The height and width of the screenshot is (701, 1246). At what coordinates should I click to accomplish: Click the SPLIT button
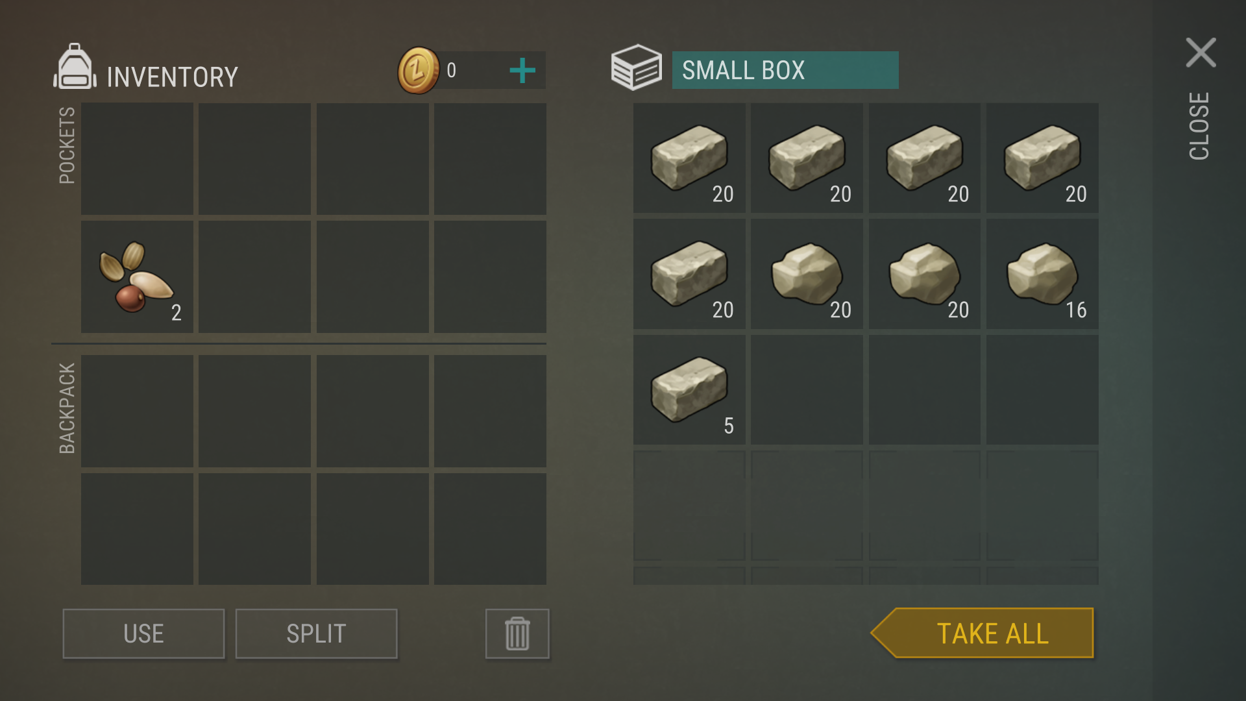[x=316, y=633]
